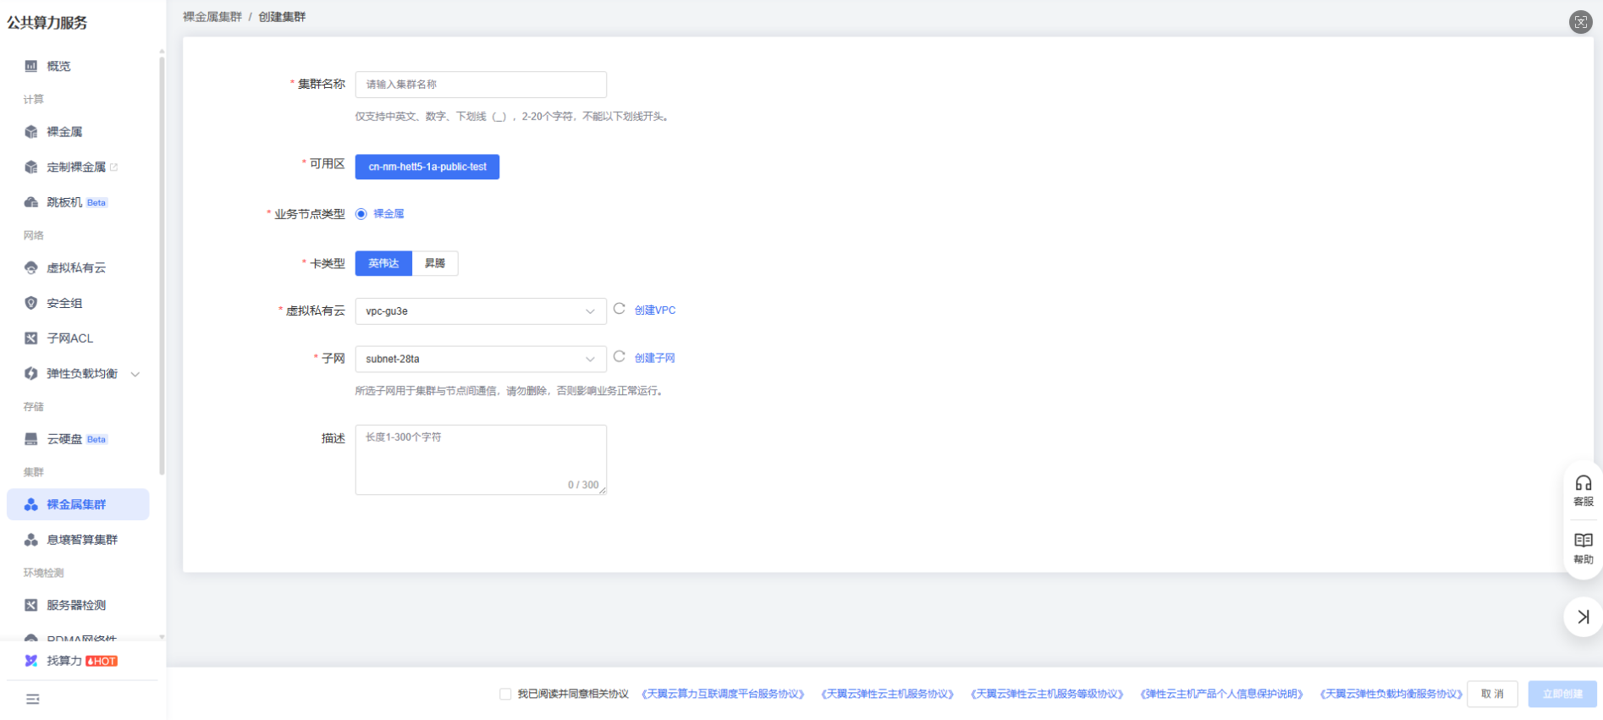Refresh the 子网 subnet list
Image resolution: width=1603 pixels, height=720 pixels.
[x=620, y=357]
